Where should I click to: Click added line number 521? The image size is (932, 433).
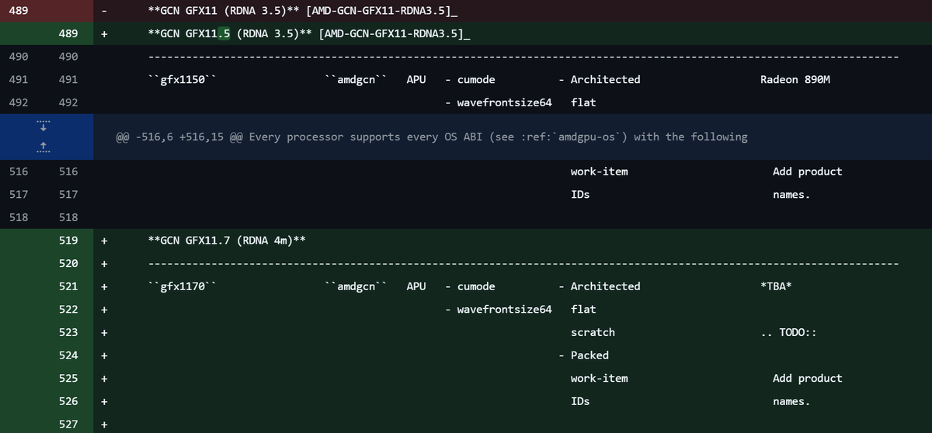[x=68, y=286]
